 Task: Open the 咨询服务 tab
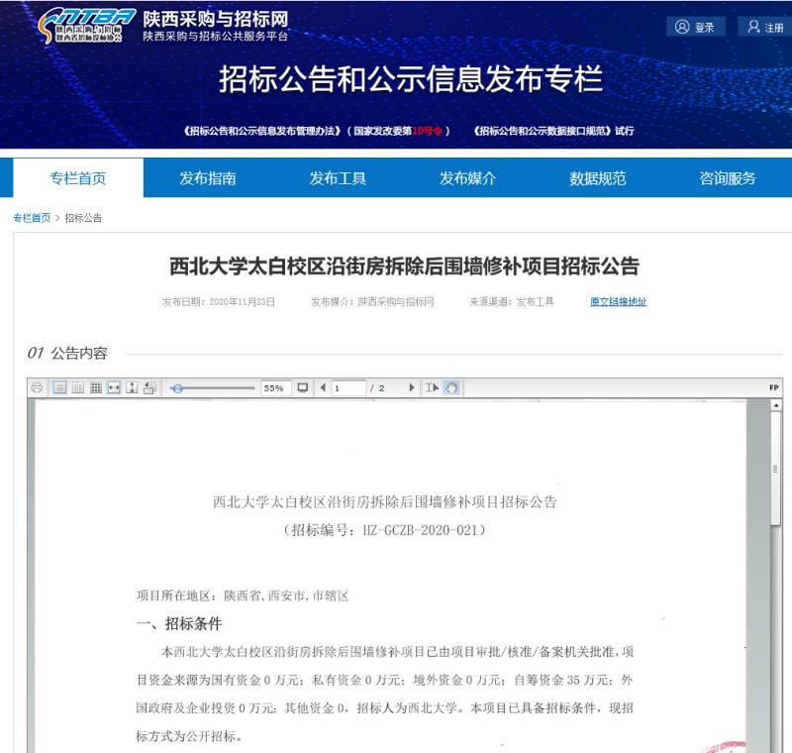[x=728, y=178]
